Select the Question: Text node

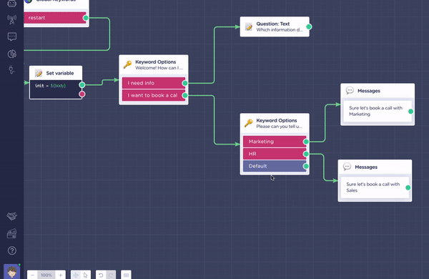(275, 27)
